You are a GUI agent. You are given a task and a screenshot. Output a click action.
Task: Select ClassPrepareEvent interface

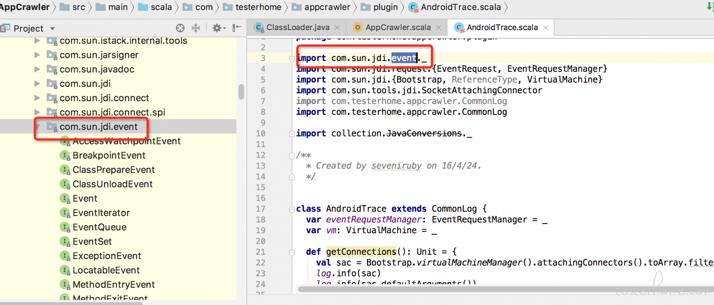113,170
